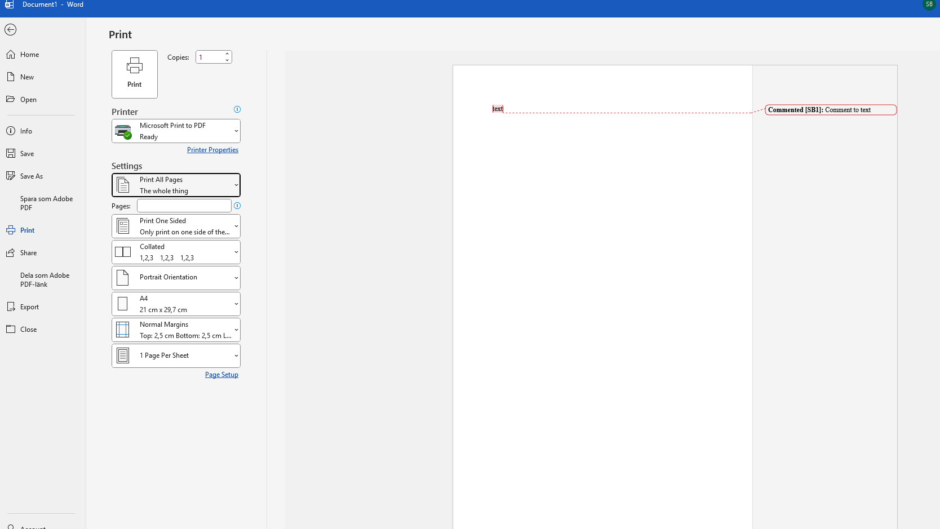
Task: Click the Pages input field
Action: tap(184, 206)
